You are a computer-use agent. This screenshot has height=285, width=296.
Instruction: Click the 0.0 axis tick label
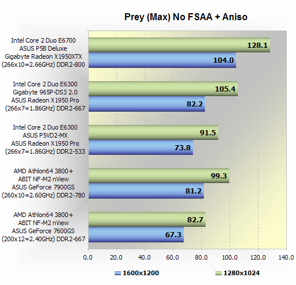(88, 257)
